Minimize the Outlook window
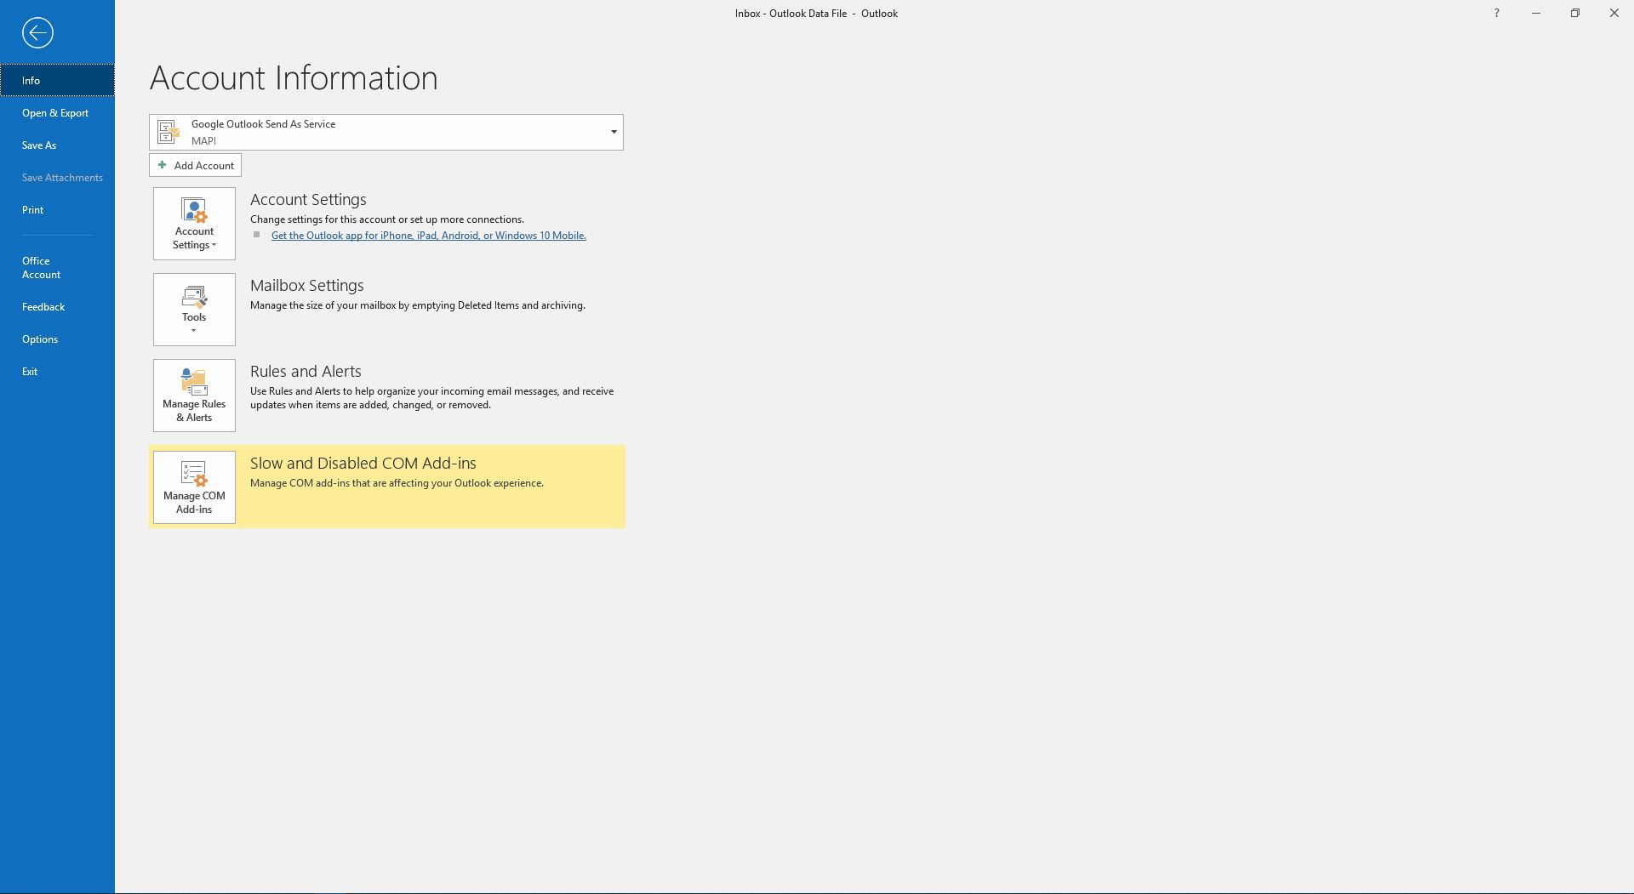The image size is (1634, 894). (1535, 14)
